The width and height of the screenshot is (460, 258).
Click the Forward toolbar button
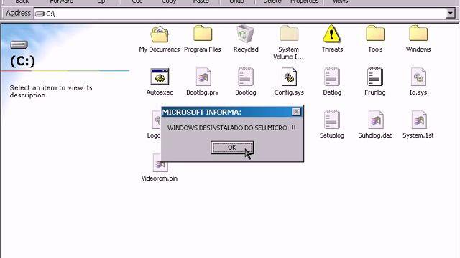click(62, 1)
